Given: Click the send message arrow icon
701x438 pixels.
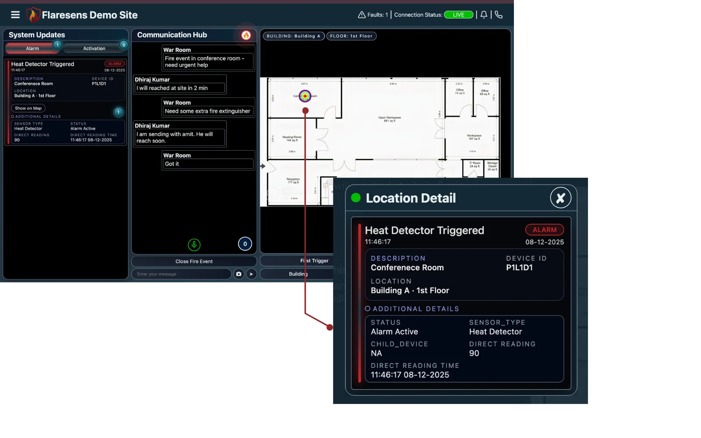Looking at the screenshot, I should click(251, 274).
